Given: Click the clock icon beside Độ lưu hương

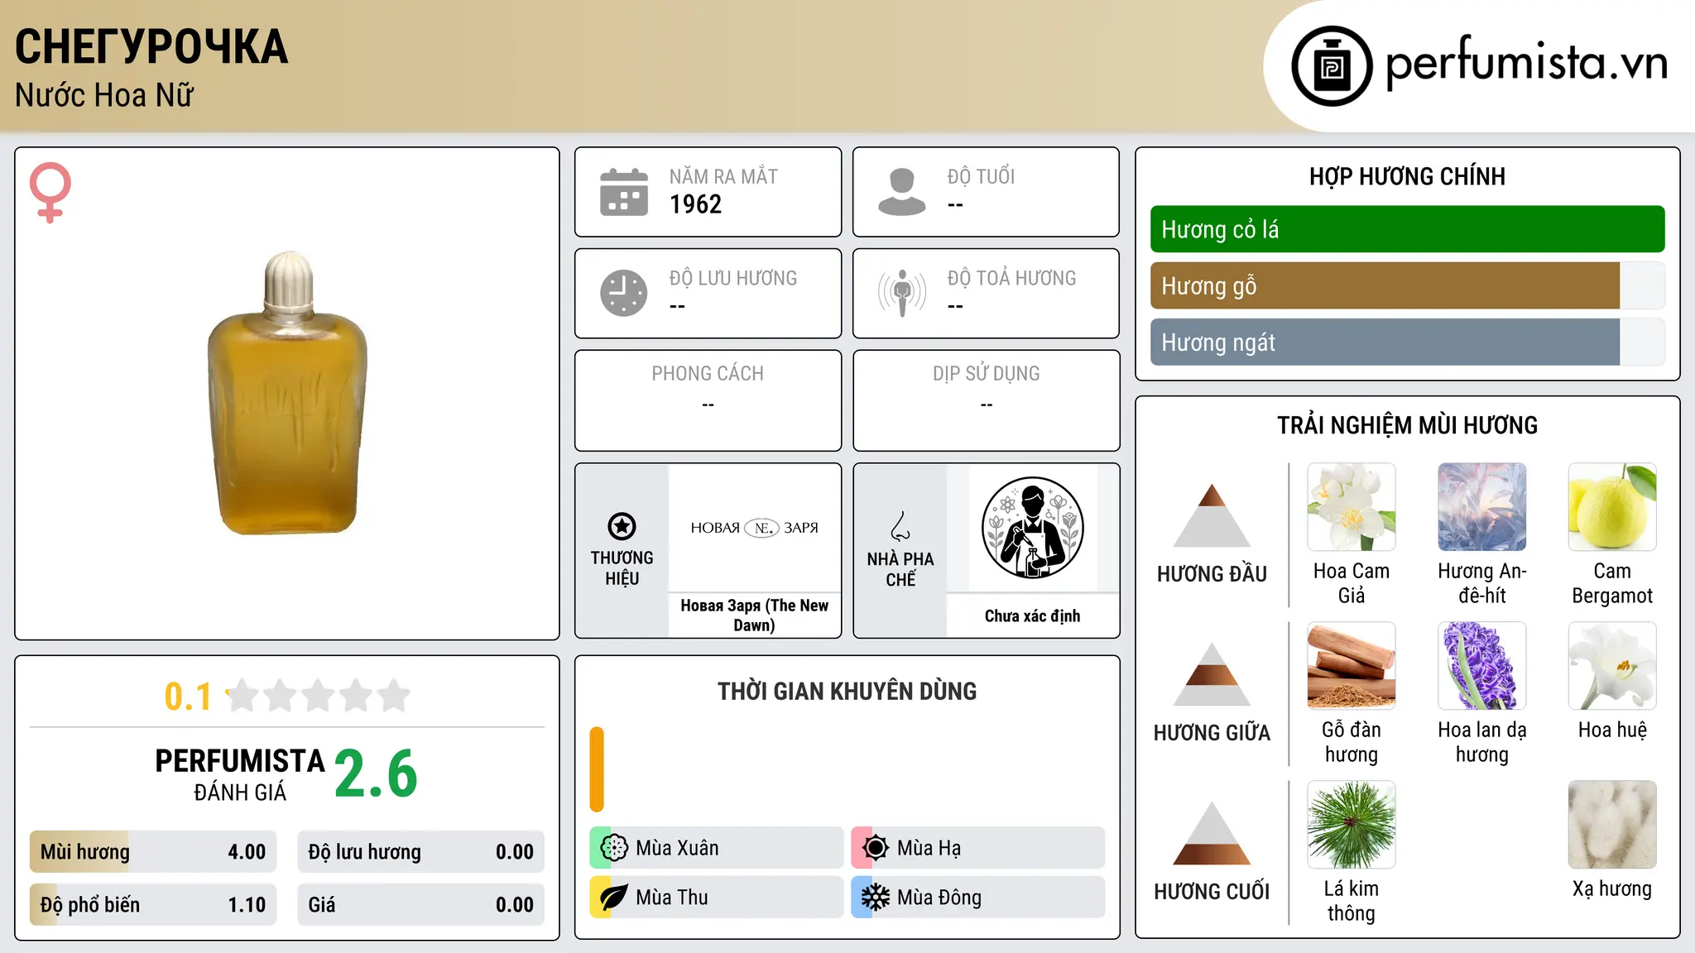Looking at the screenshot, I should pos(624,293).
